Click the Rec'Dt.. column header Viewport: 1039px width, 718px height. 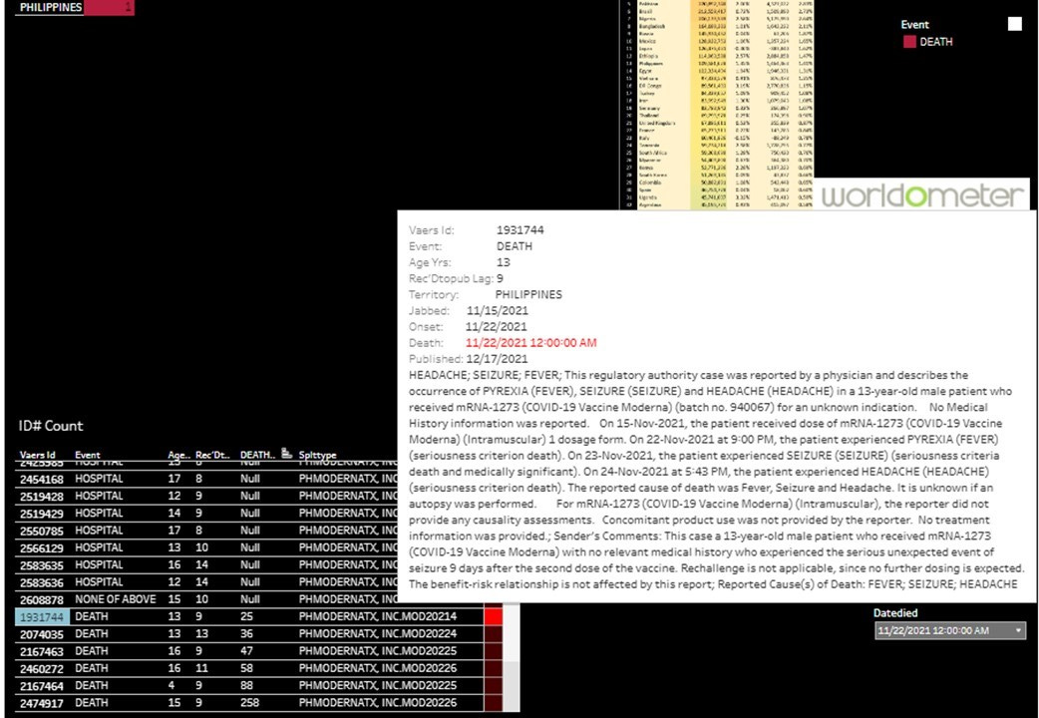(212, 455)
